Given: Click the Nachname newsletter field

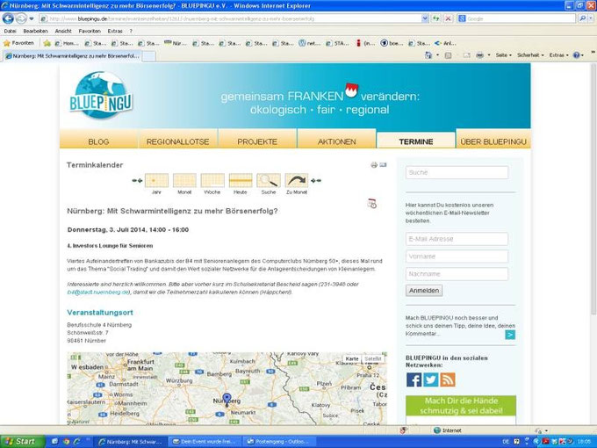Looking at the screenshot, I should [x=457, y=274].
